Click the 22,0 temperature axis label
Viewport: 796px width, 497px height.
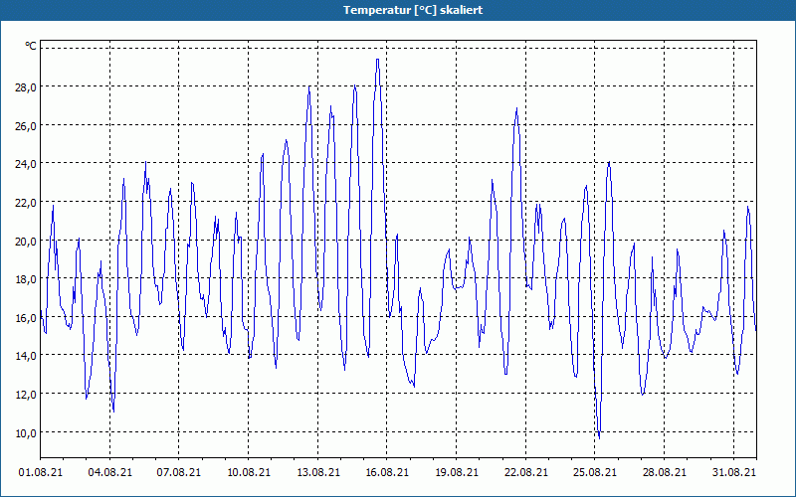pyautogui.click(x=25, y=203)
